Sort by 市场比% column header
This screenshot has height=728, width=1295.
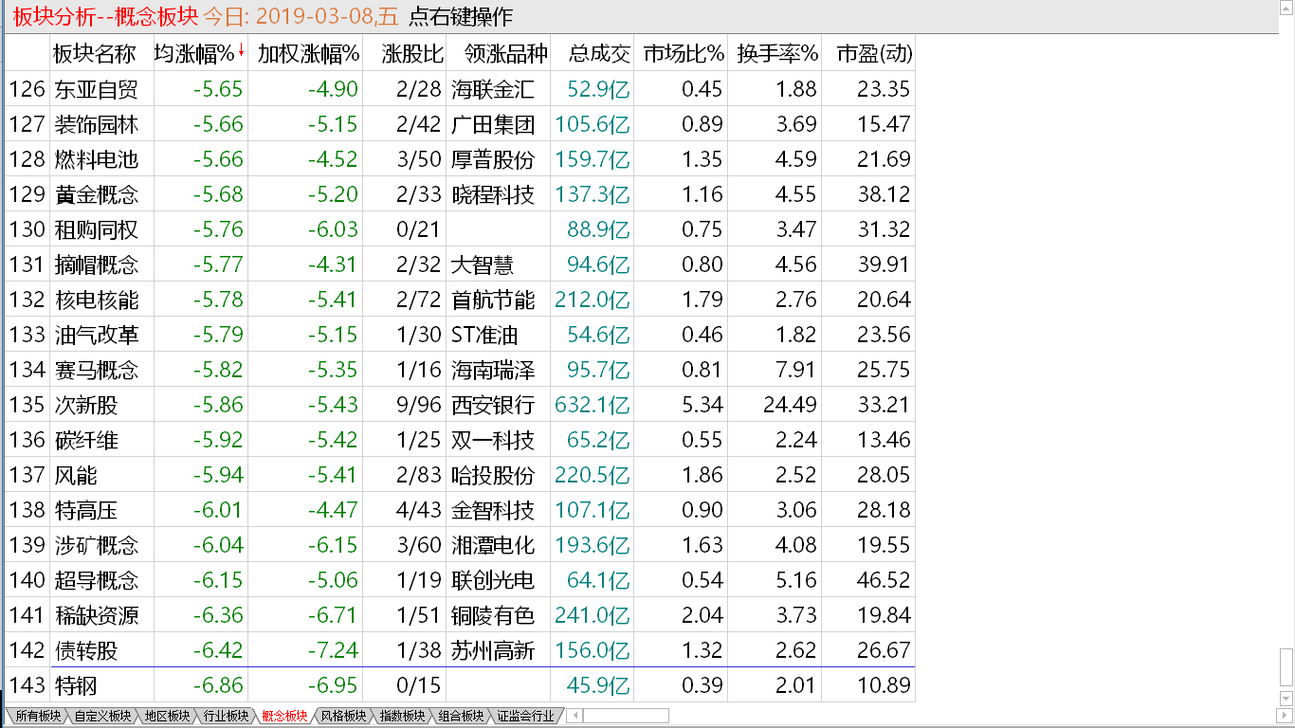(x=684, y=54)
